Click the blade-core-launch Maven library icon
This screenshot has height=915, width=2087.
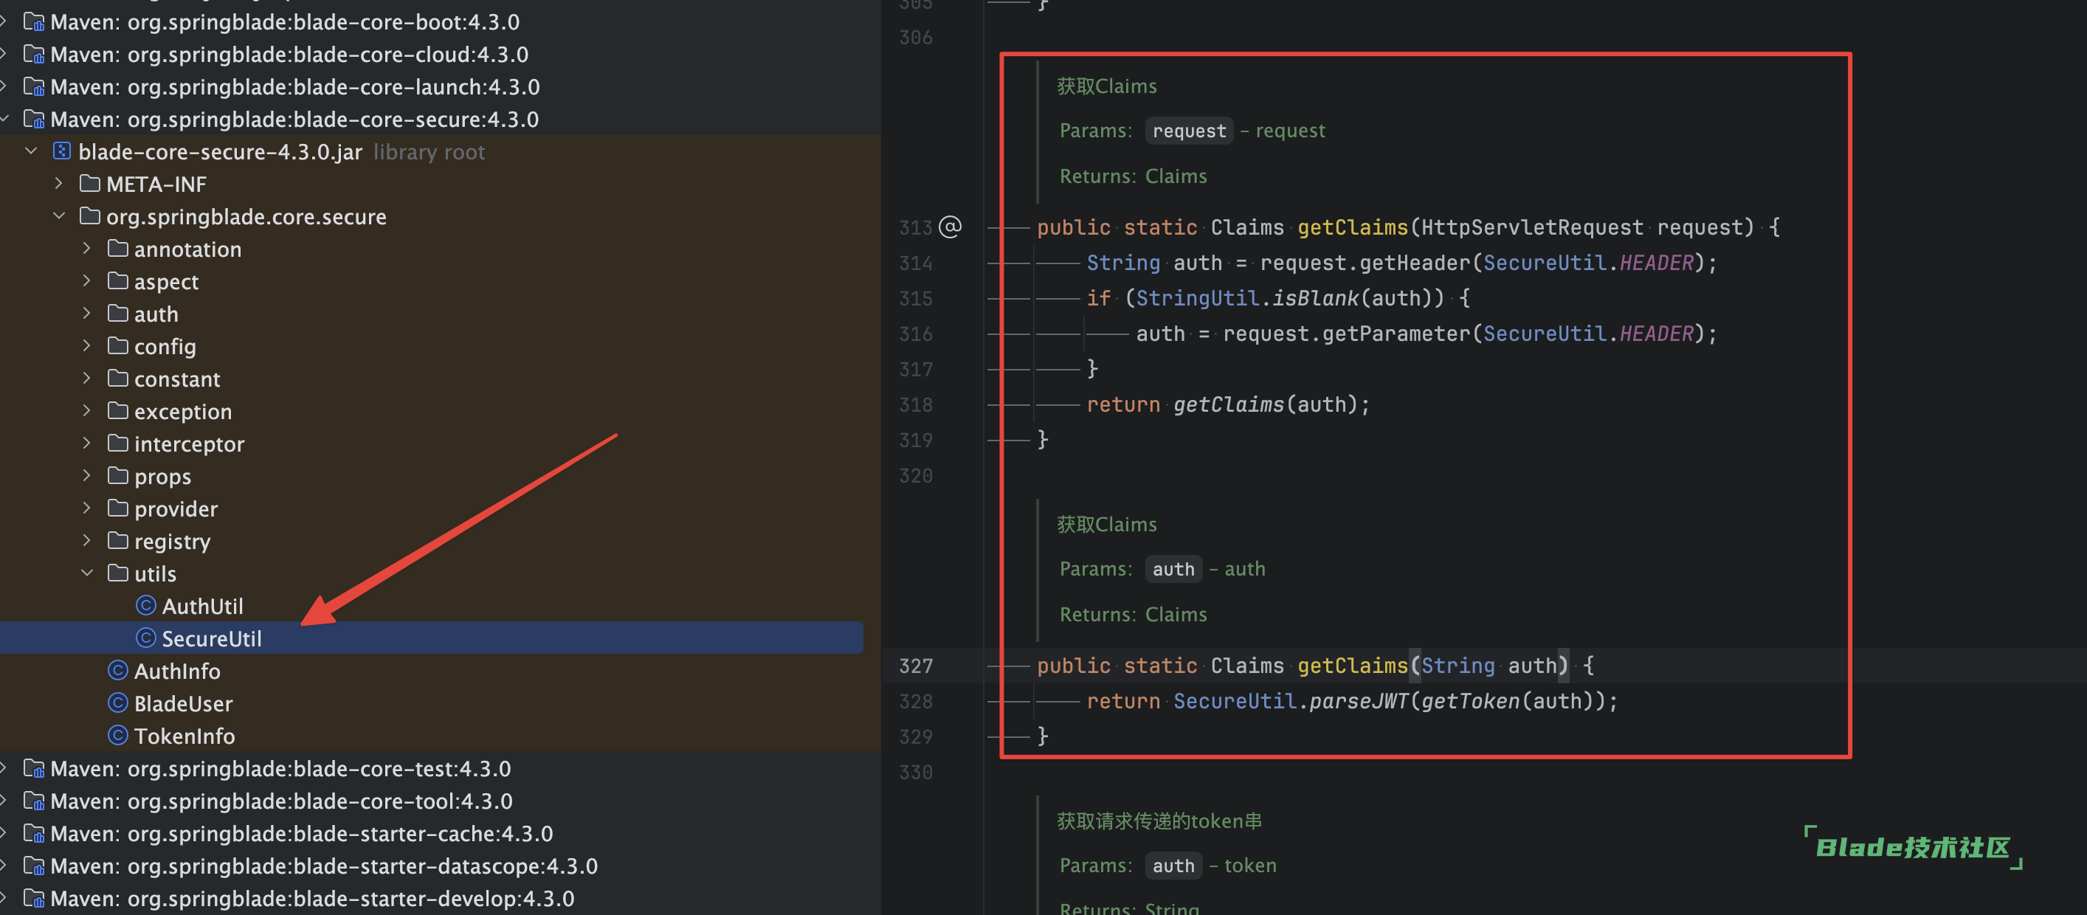click(x=34, y=86)
